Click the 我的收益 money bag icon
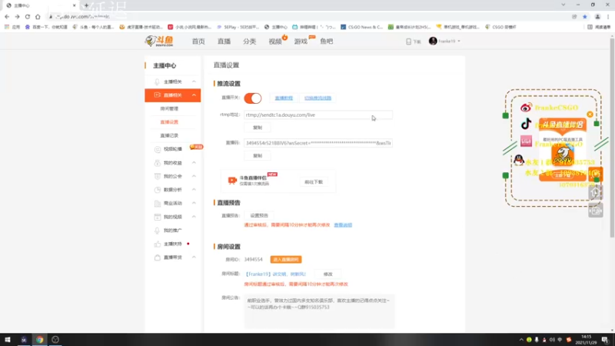Image resolution: width=615 pixels, height=346 pixels. coord(158,163)
